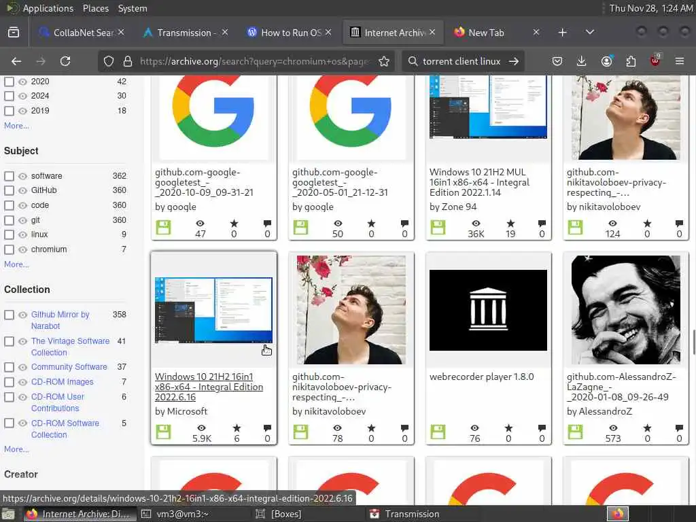Open the Applications menu

(48, 8)
